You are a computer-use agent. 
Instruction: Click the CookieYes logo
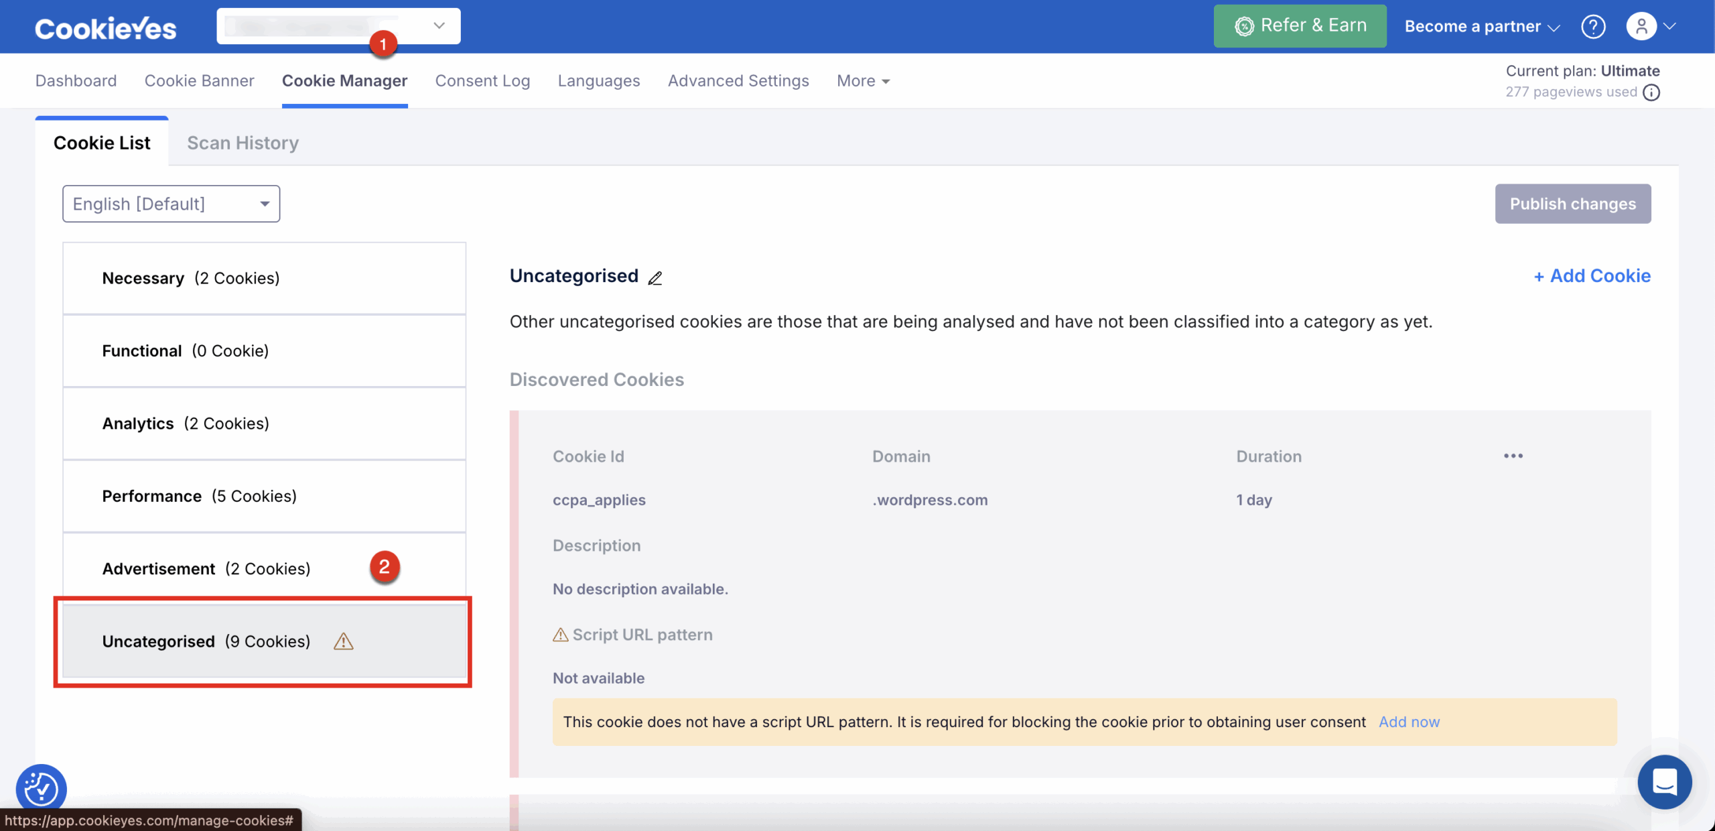coord(106,28)
